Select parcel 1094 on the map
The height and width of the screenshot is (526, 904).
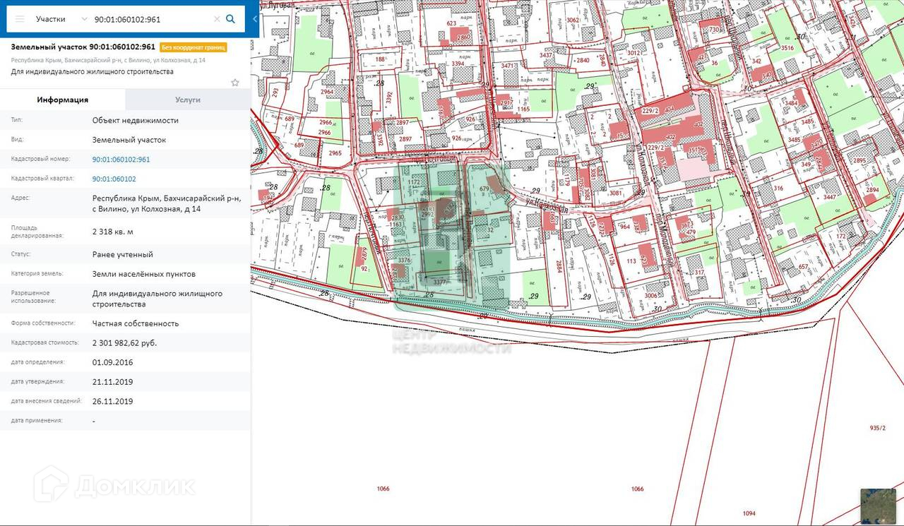(x=749, y=513)
